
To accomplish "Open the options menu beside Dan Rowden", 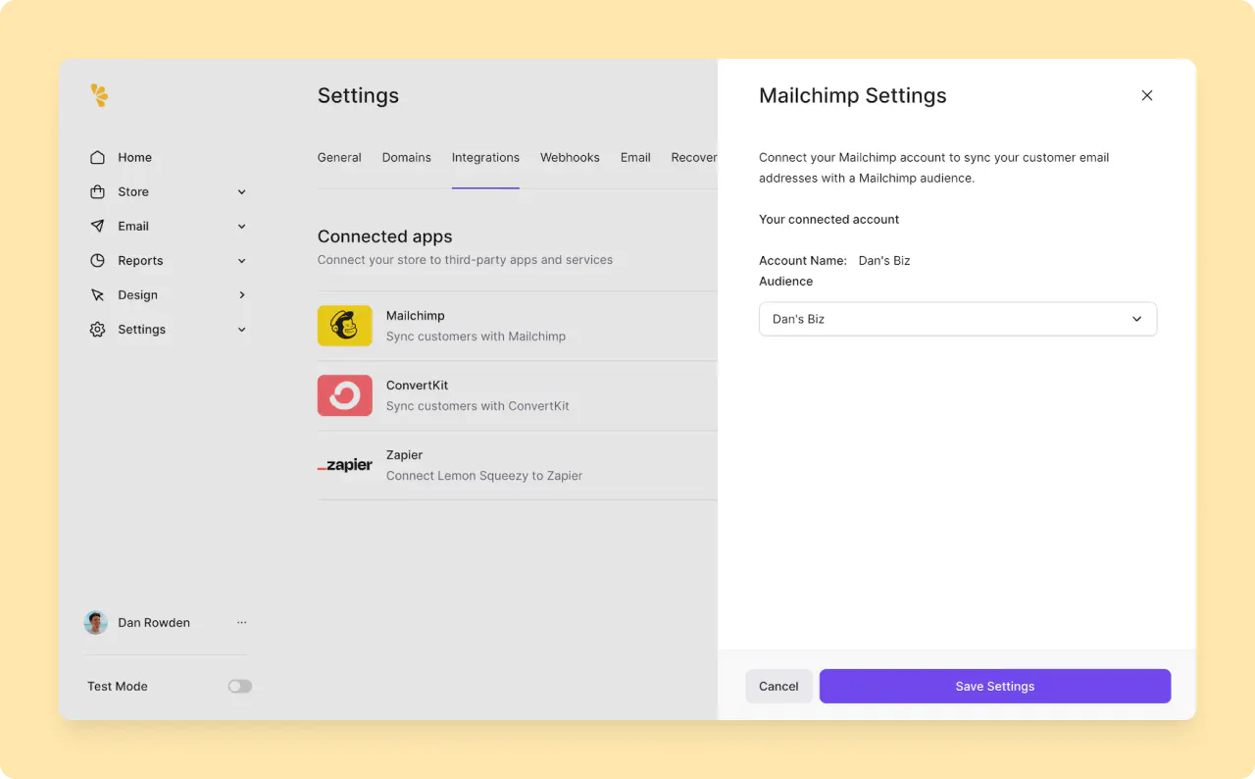I will point(241,622).
